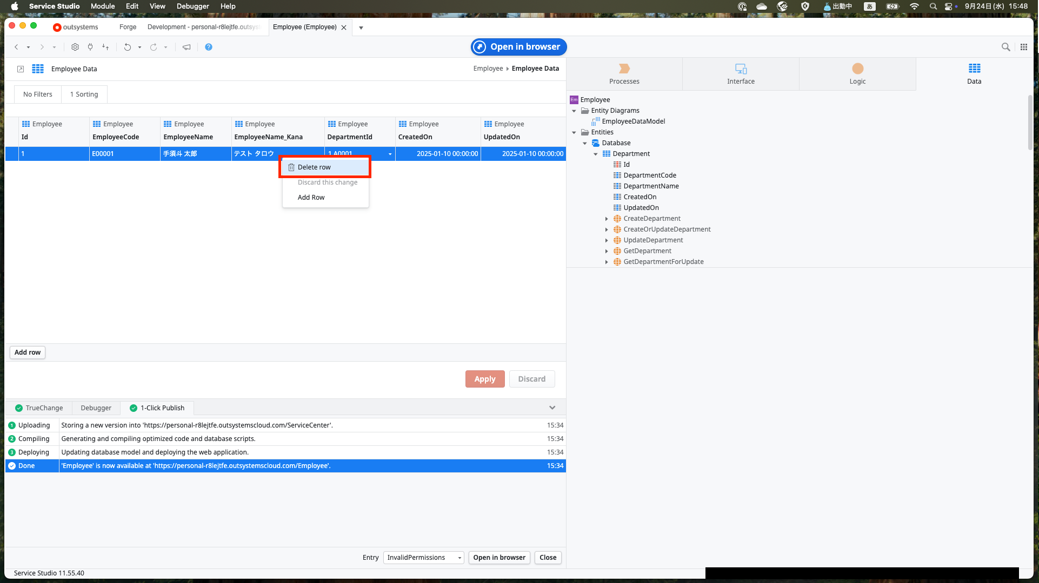This screenshot has width=1039, height=583.
Task: Open the Processes layer tab
Action: tap(624, 74)
